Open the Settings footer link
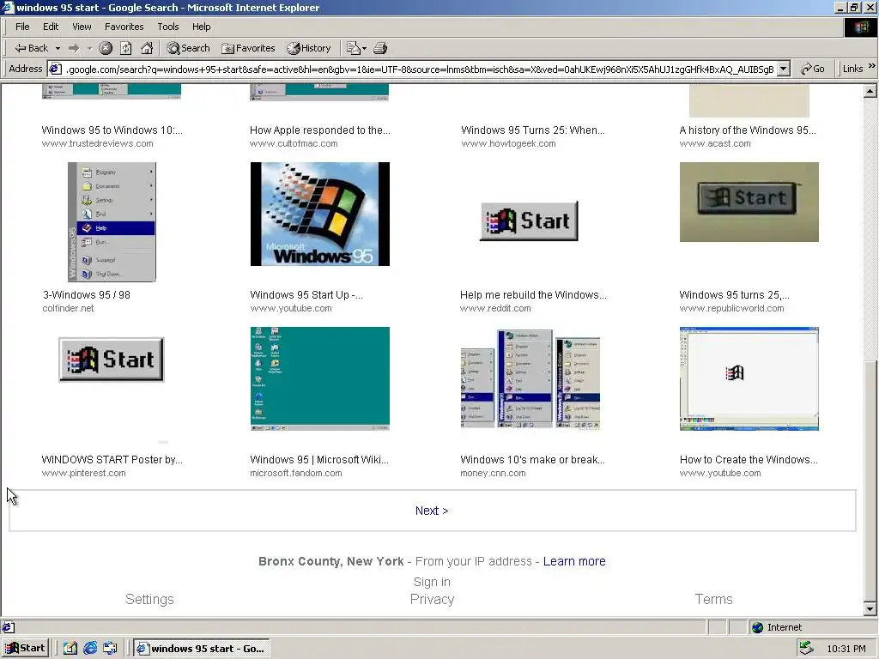 pyautogui.click(x=149, y=599)
